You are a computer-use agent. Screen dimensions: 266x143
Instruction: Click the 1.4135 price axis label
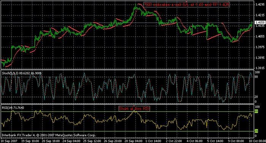pyautogui.click(x=260, y=26)
